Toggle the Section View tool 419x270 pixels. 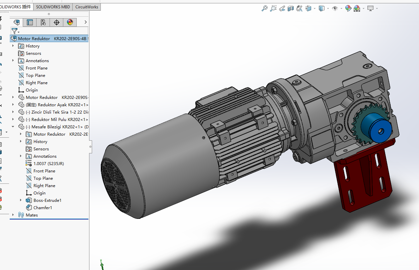[x=291, y=8]
